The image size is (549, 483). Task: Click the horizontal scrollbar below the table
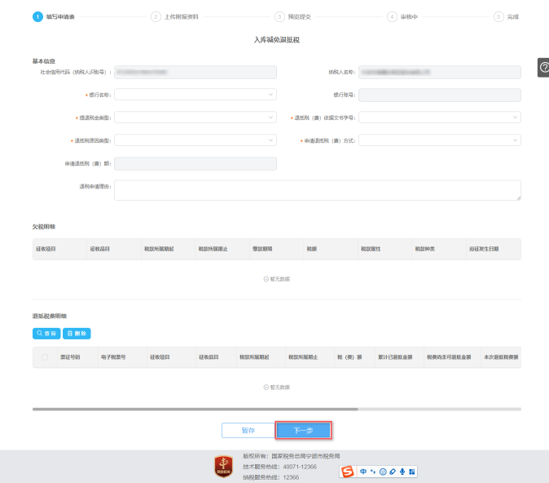pyautogui.click(x=195, y=409)
